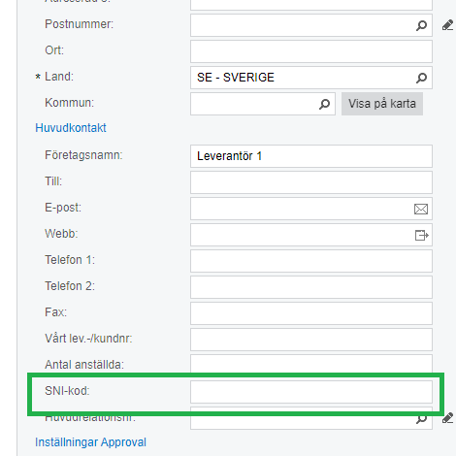Open the Land lookup magnifier

(421, 78)
